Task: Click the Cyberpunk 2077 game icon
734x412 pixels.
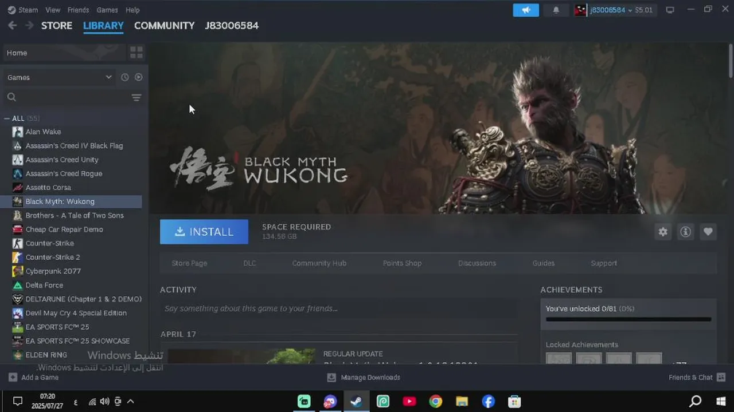Action: [18, 271]
